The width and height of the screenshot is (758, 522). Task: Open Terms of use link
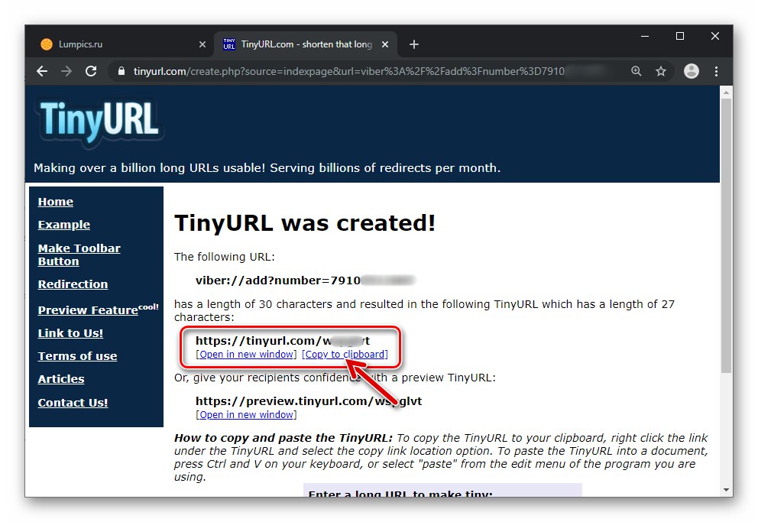point(77,356)
